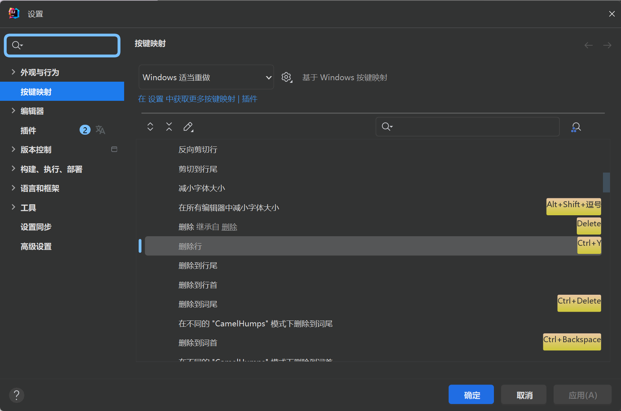Image resolution: width=621 pixels, height=411 pixels.
Task: Click the magnifier in settings search box
Action: click(x=17, y=45)
